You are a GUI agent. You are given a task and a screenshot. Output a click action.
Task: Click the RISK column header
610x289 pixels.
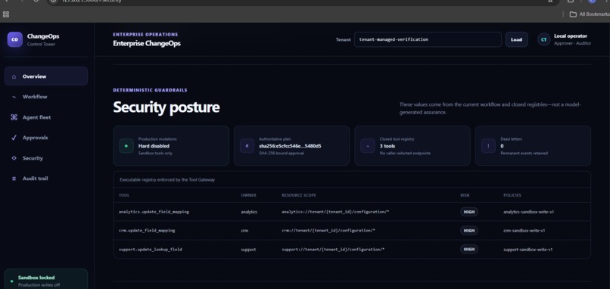465,195
